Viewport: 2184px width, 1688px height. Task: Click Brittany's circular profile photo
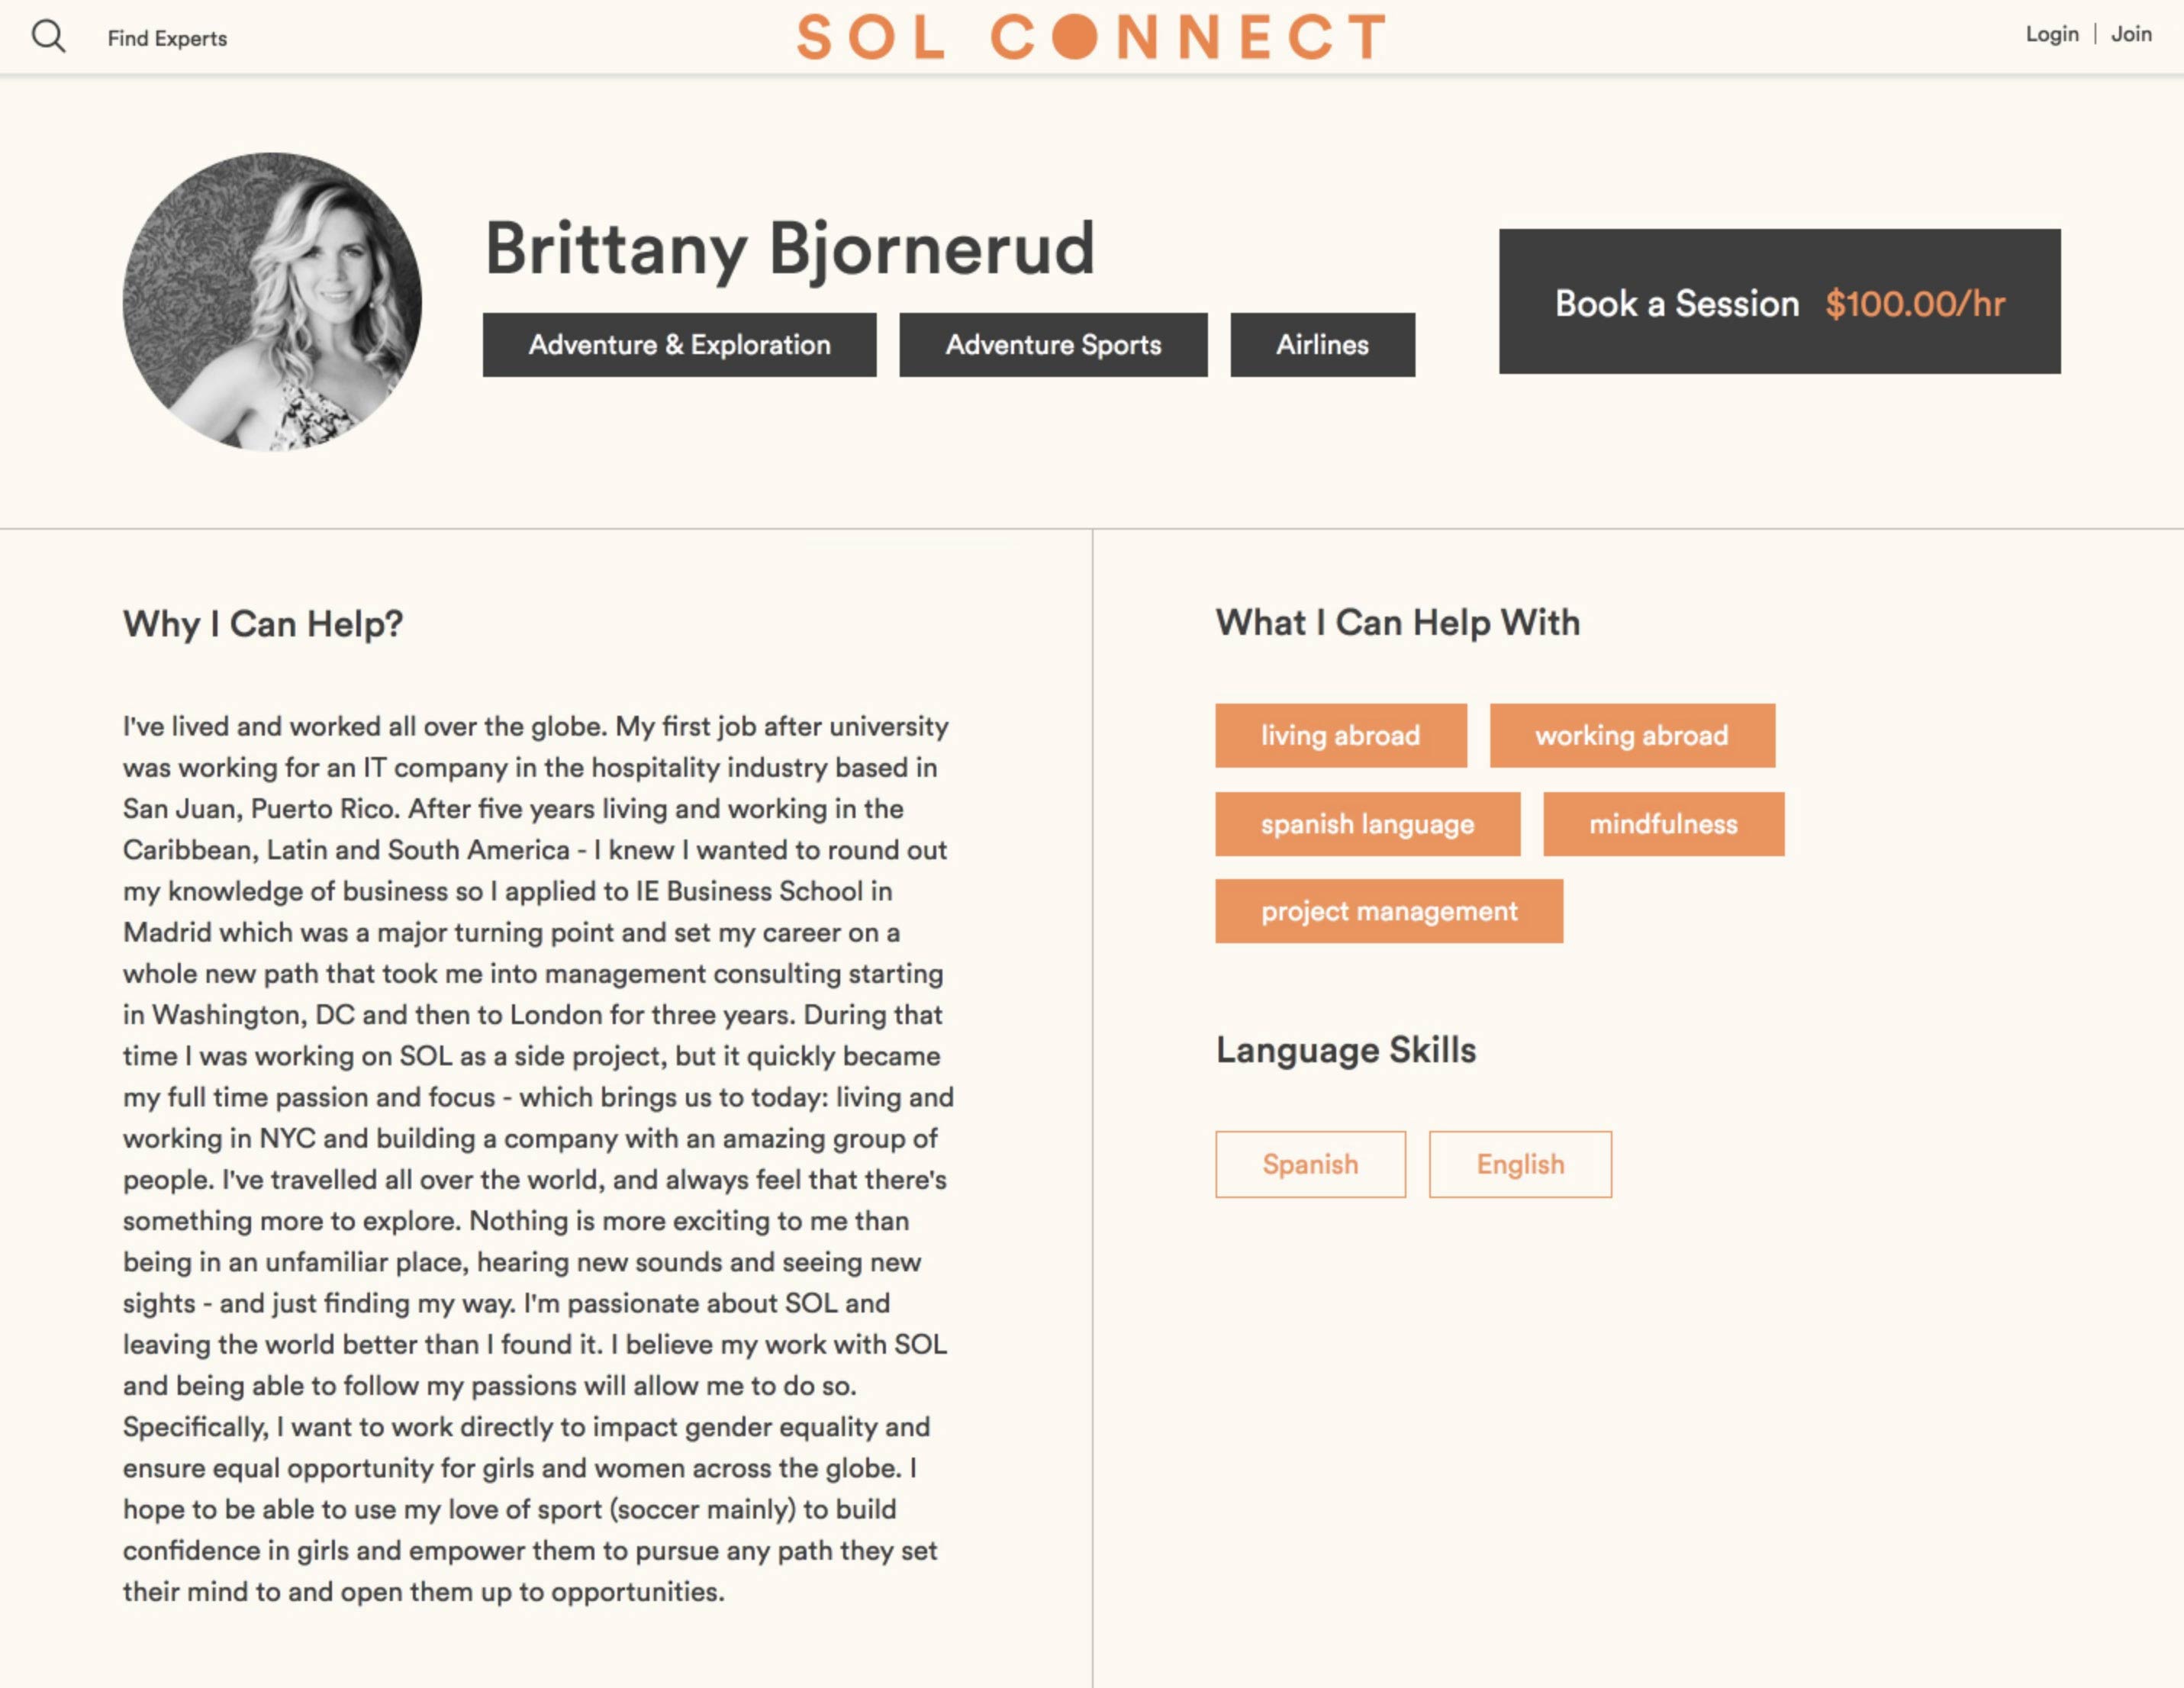tap(272, 301)
